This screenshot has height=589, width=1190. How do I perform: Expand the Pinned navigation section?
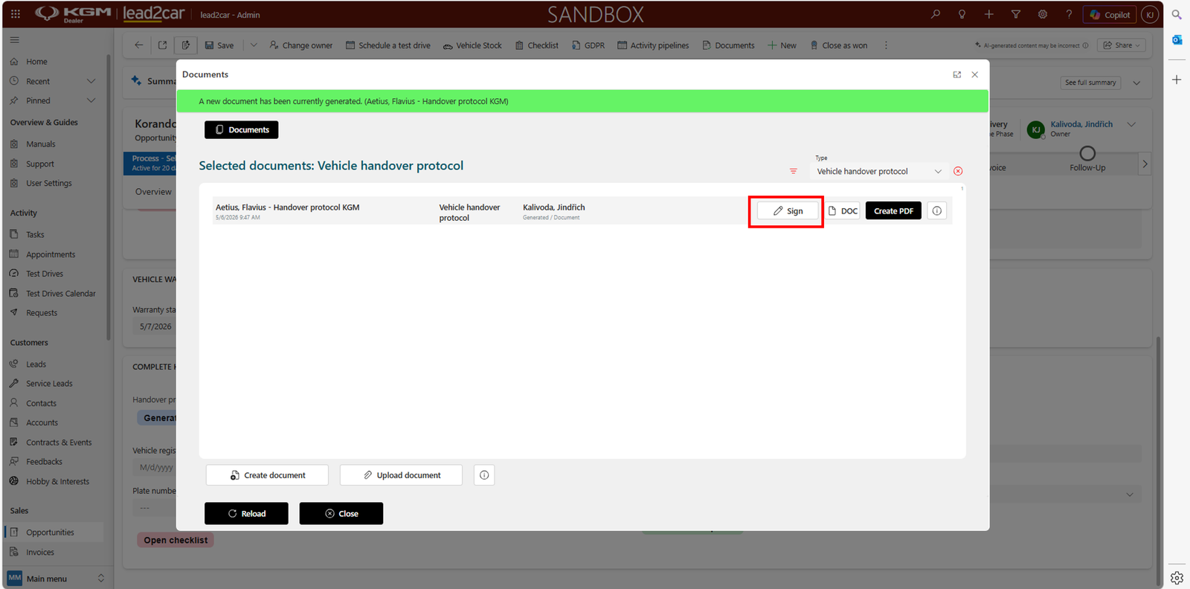point(91,100)
